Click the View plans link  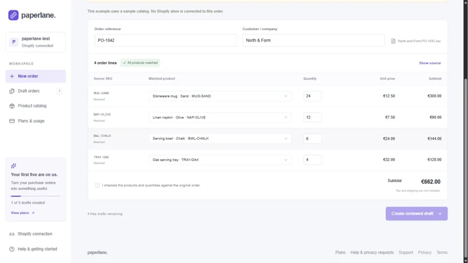coord(23,213)
